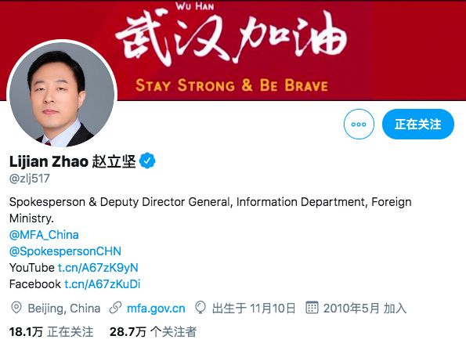The width and height of the screenshot is (466, 343).
Task: Open the red Wuhan banner image
Action: point(233,50)
